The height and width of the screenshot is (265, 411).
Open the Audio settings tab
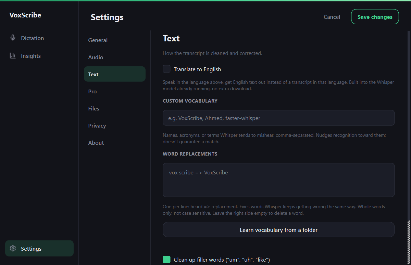[x=115, y=57]
